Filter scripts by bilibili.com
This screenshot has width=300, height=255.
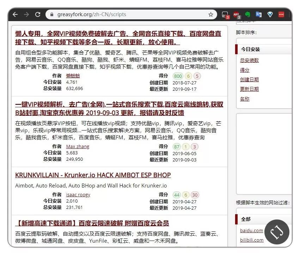[252, 240]
